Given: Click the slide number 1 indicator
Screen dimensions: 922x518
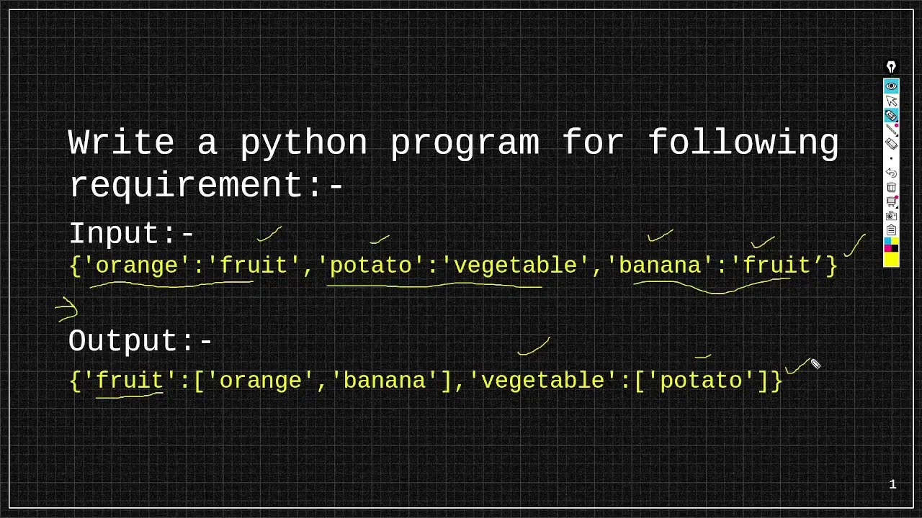Looking at the screenshot, I should point(892,484).
